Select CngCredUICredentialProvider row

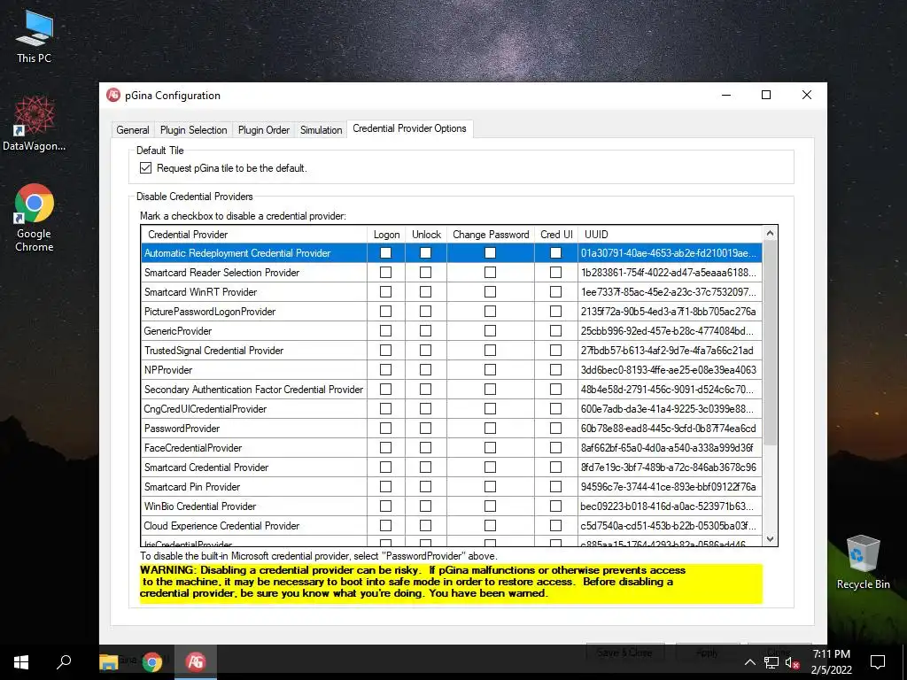(452, 409)
